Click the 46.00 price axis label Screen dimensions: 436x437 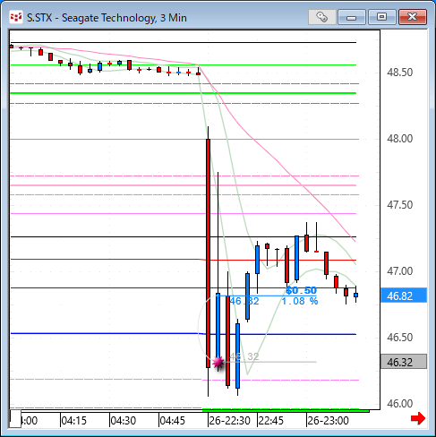pyautogui.click(x=399, y=404)
